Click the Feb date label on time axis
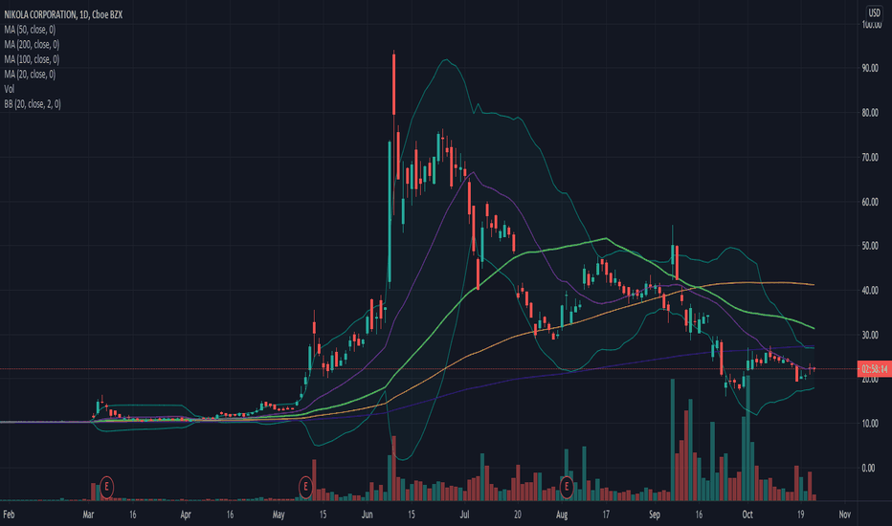The height and width of the screenshot is (526, 892). pos(9,515)
